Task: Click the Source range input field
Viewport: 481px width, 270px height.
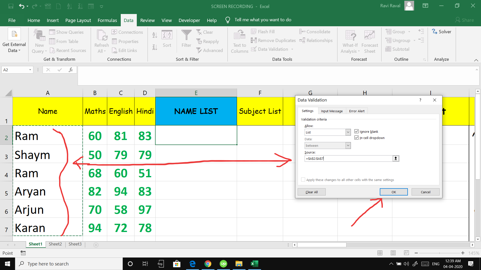Action: [x=348, y=158]
